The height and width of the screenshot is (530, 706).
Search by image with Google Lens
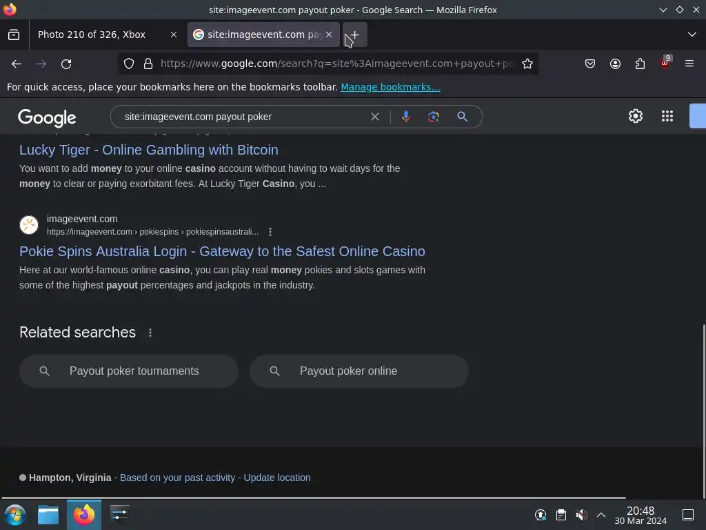433,117
